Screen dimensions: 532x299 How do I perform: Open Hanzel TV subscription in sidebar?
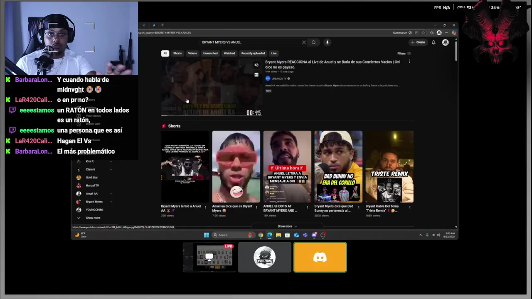pos(92,186)
